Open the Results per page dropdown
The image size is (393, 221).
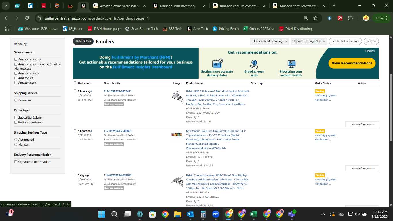click(x=309, y=41)
